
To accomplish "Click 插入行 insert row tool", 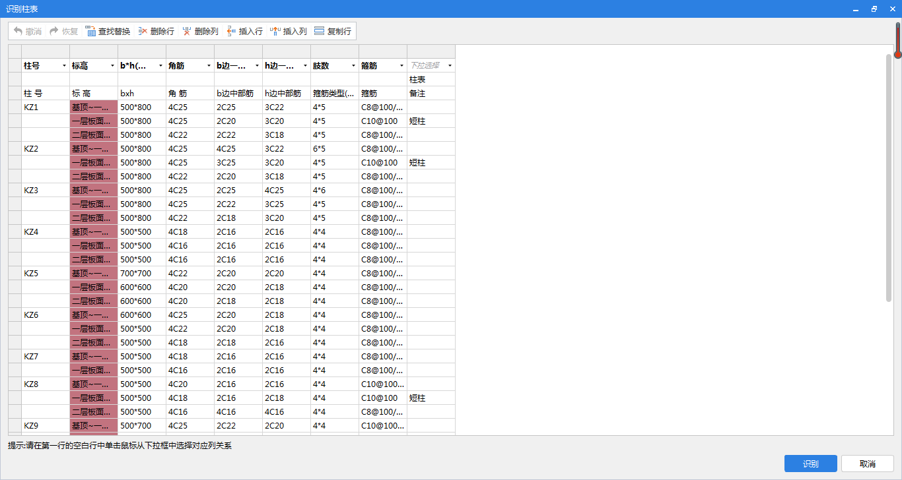I will 244,31.
